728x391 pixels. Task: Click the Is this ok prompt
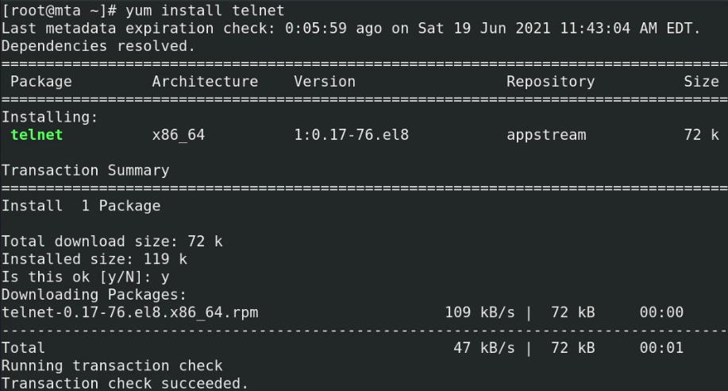click(x=86, y=277)
